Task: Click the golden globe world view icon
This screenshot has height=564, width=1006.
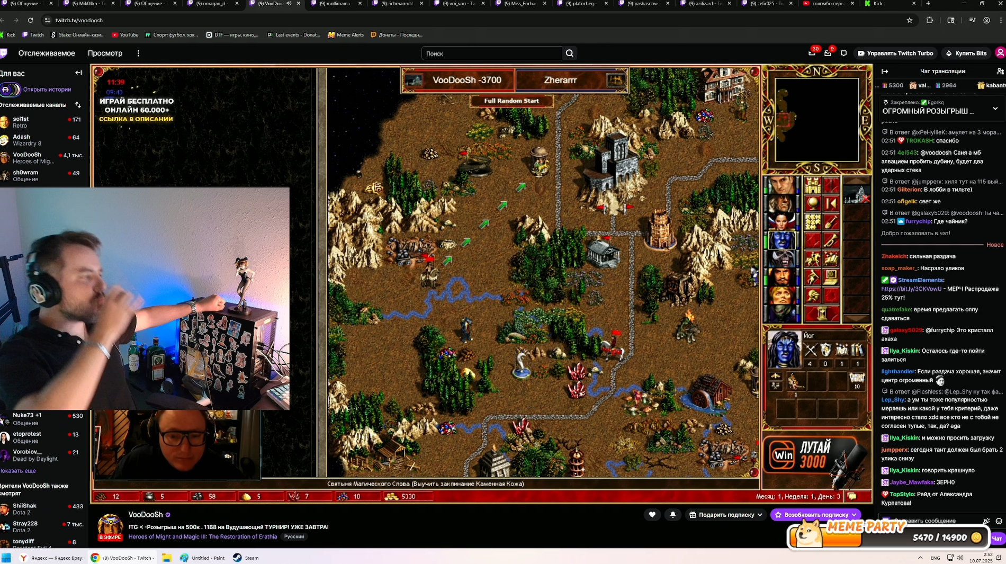Action: (812, 203)
